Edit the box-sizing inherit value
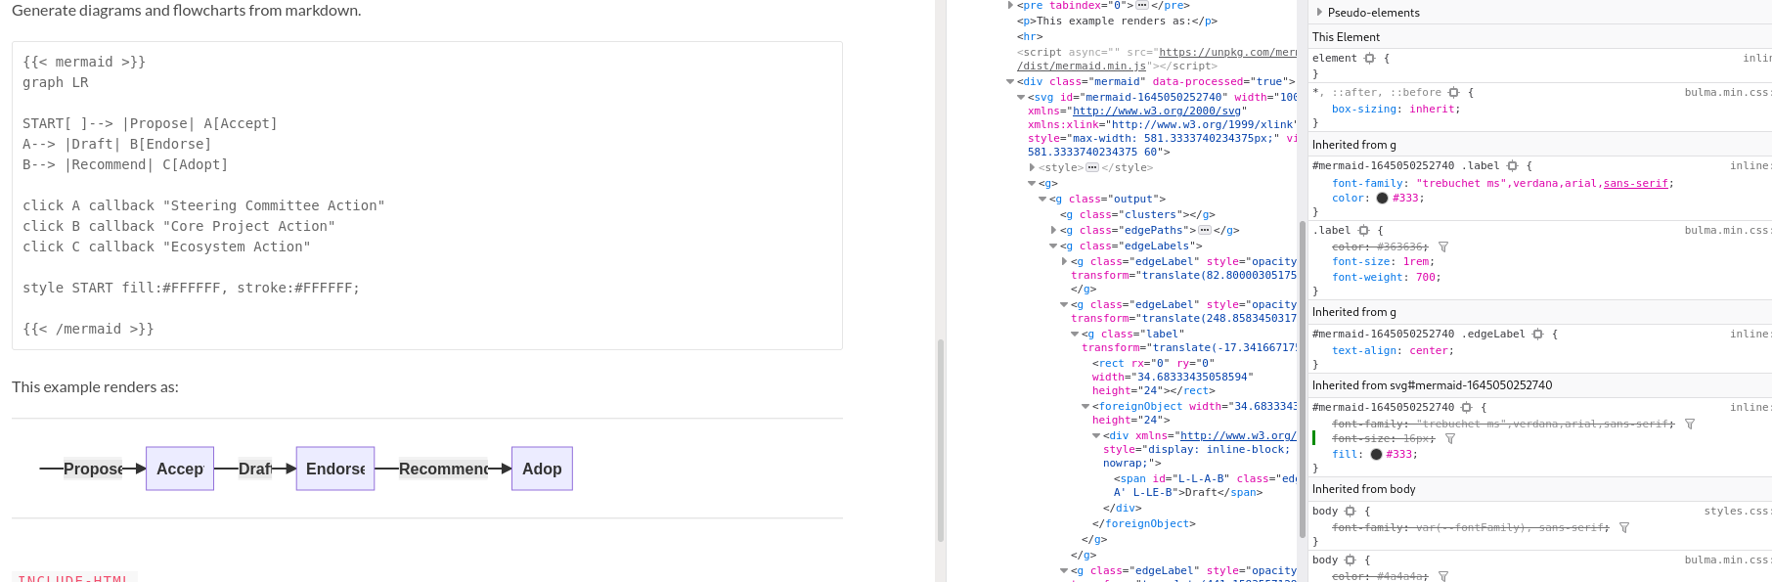The width and height of the screenshot is (1772, 582). point(1430,110)
